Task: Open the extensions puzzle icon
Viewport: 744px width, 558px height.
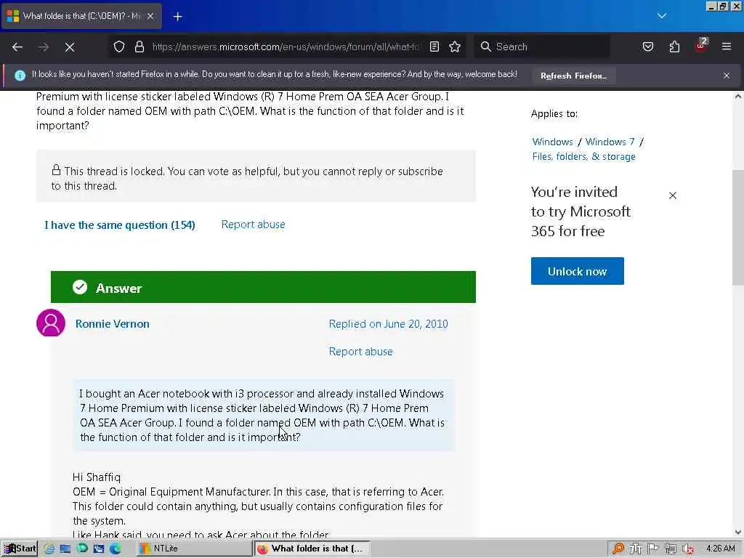Action: click(x=674, y=46)
